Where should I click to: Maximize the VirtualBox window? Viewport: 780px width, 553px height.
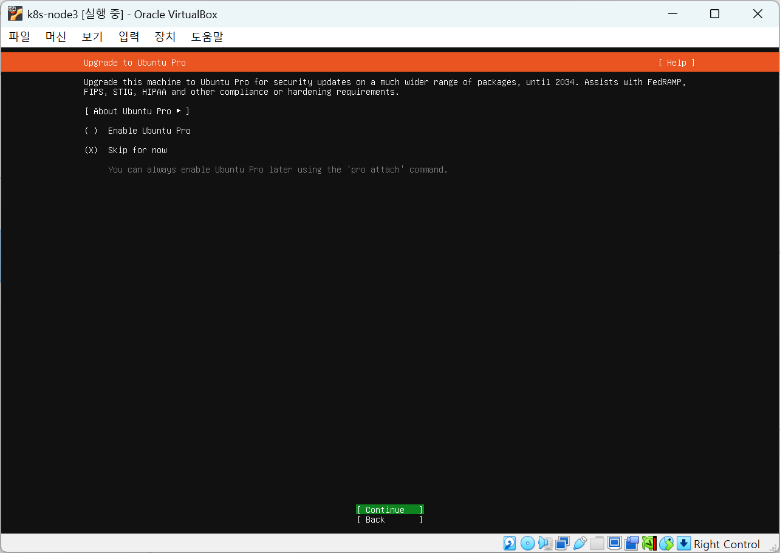(x=715, y=14)
